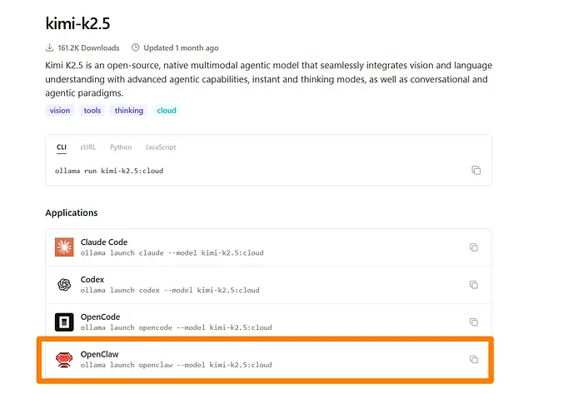Click the ollama launch claude command text
Image resolution: width=583 pixels, height=394 pixels.
(172, 252)
